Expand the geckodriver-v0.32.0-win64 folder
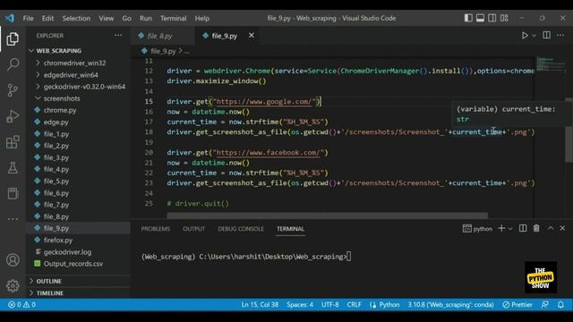Image resolution: width=573 pixels, height=322 pixels. click(84, 87)
